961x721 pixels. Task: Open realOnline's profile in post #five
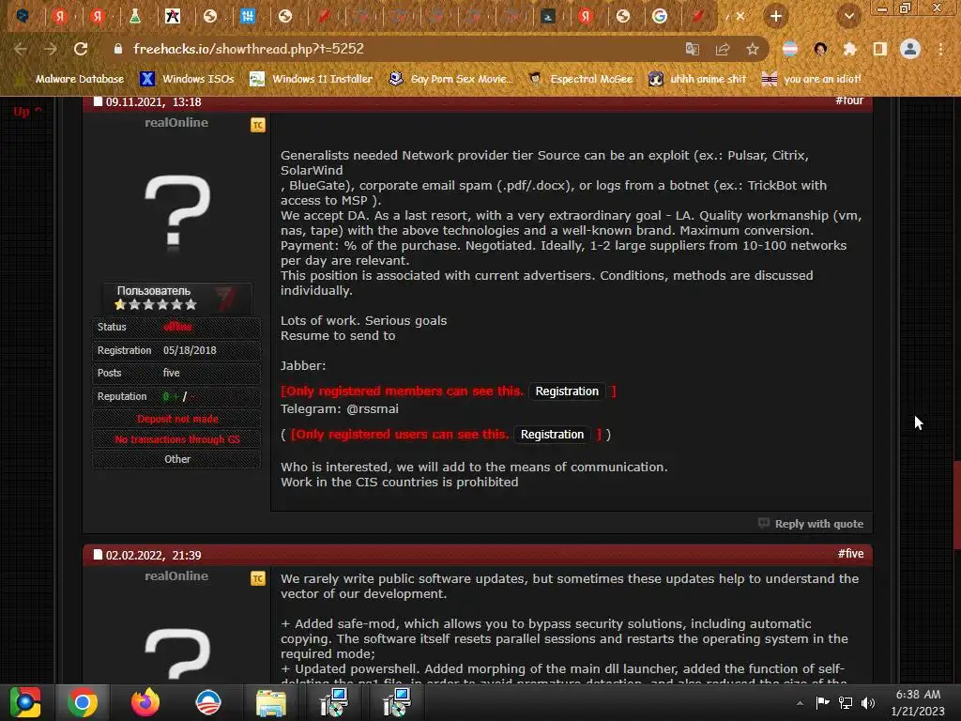click(x=176, y=576)
